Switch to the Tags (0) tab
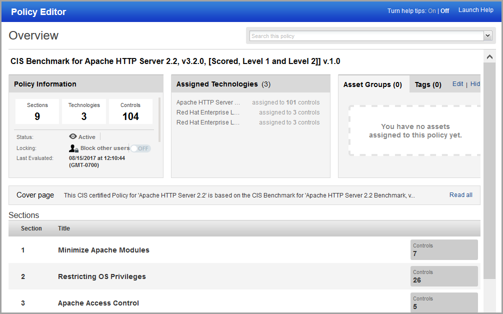The image size is (503, 314). tap(428, 84)
